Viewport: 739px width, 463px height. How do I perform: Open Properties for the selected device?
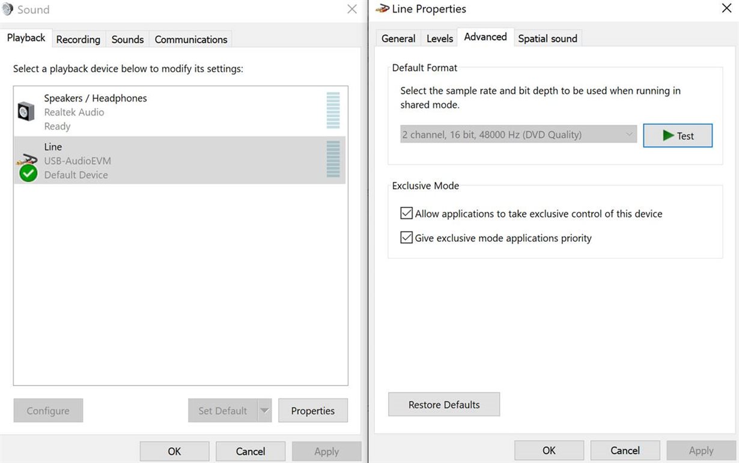(x=312, y=411)
